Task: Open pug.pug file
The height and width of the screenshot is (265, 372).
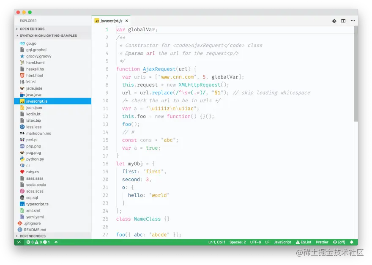Action: [x=53, y=153]
